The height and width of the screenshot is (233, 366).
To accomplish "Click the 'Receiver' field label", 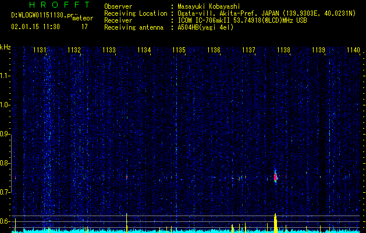I will click(118, 20).
